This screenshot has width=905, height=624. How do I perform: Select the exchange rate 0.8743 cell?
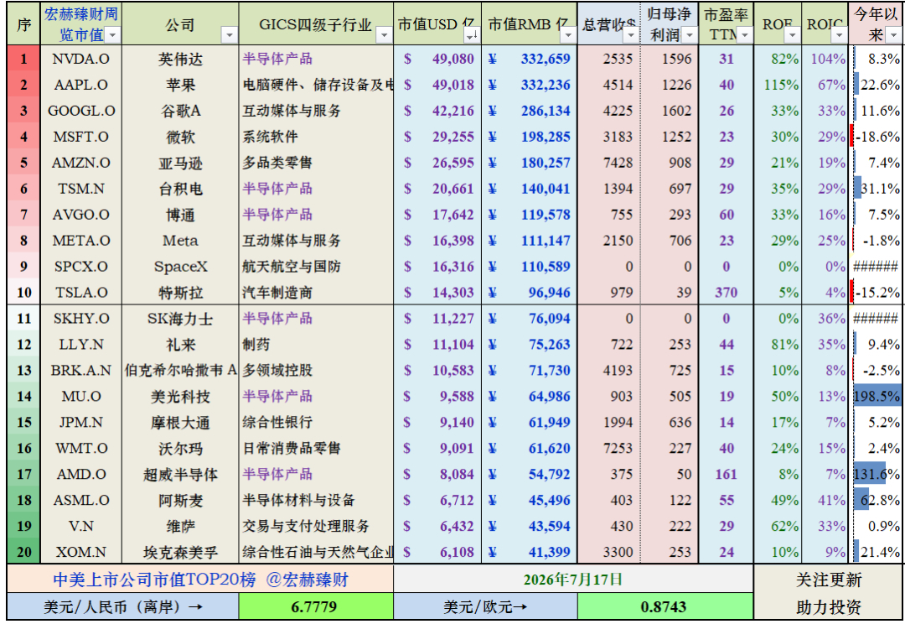coord(665,606)
